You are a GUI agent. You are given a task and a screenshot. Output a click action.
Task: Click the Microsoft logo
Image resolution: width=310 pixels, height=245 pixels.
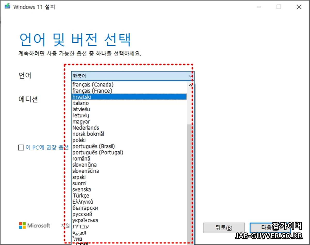coord(34,226)
